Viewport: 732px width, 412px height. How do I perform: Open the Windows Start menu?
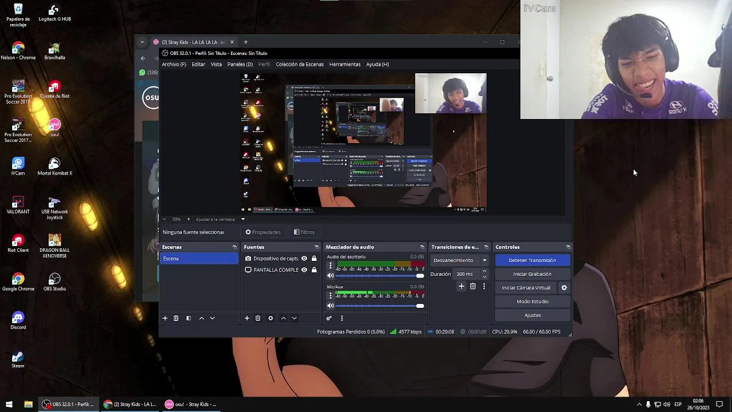point(9,405)
